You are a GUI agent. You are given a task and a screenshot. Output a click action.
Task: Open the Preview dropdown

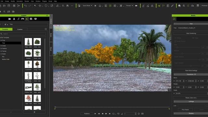[x=129, y=6]
